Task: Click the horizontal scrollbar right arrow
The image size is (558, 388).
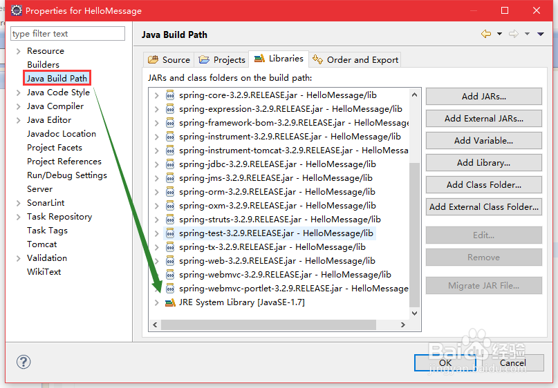Action: tap(403, 324)
